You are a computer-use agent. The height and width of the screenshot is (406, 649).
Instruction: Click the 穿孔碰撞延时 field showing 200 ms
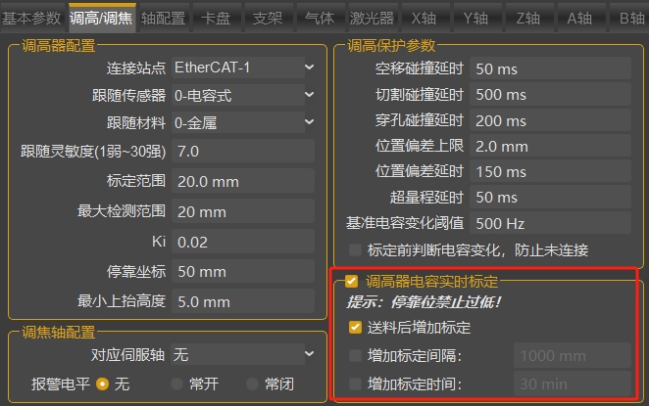(x=551, y=120)
